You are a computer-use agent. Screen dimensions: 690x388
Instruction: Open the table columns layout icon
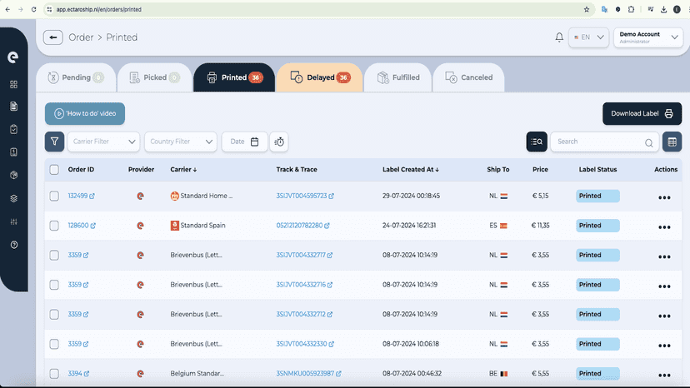[x=672, y=142]
